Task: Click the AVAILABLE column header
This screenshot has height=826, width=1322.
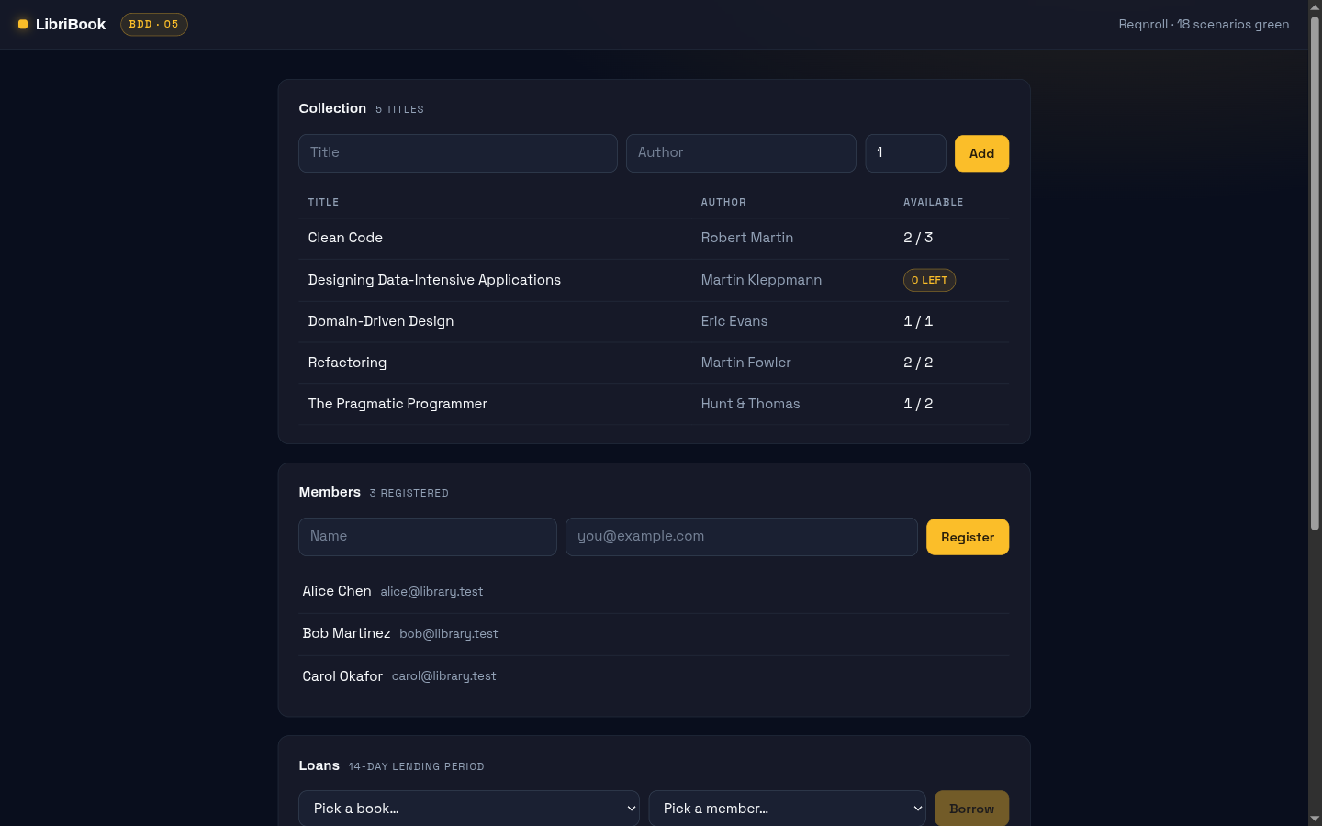Action: pyautogui.click(x=934, y=202)
